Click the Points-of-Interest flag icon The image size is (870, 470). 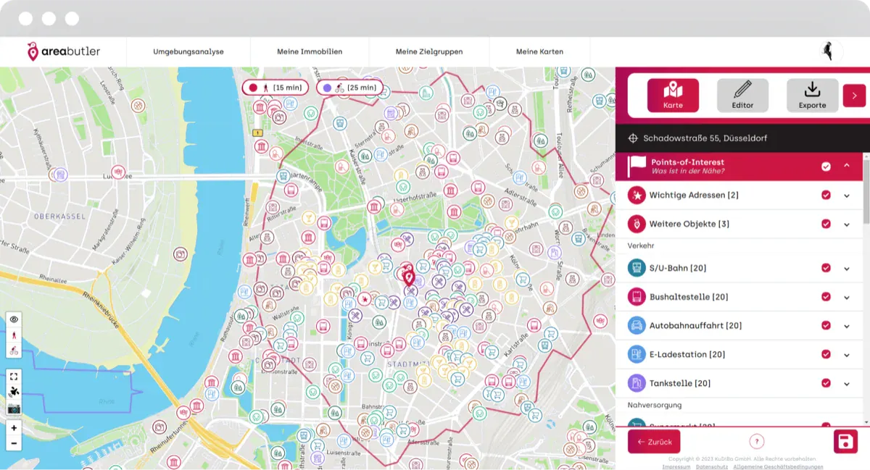(x=637, y=167)
